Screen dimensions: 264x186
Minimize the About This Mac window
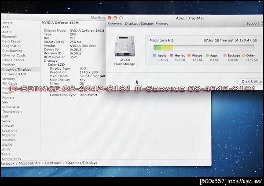tap(115, 18)
